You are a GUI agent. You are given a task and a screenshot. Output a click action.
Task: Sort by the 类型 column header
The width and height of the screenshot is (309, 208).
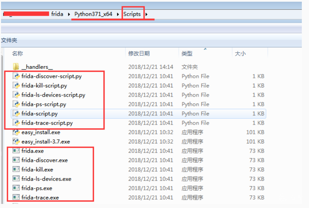187,53
